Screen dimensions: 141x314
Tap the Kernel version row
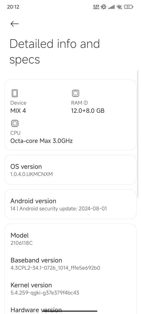click(x=70, y=289)
